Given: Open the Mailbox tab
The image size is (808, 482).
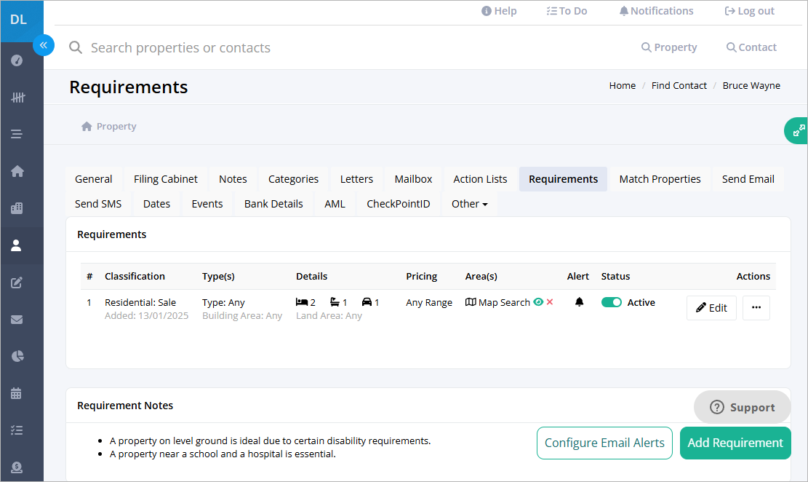Looking at the screenshot, I should tap(413, 179).
